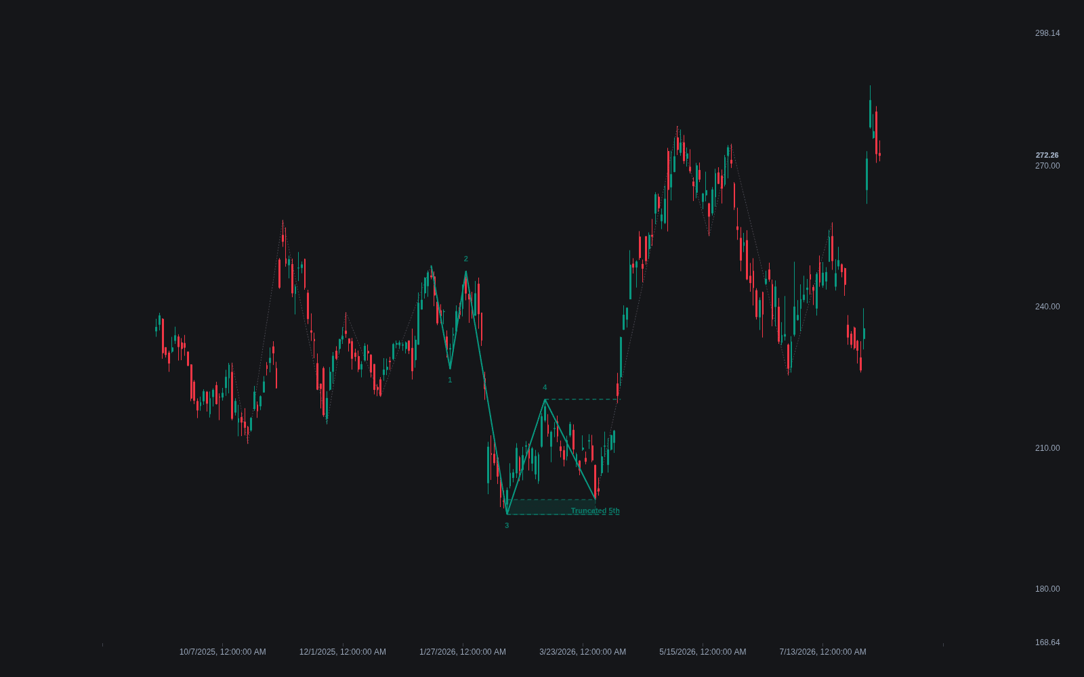Click the 1/27/2026 date axis label

click(463, 652)
